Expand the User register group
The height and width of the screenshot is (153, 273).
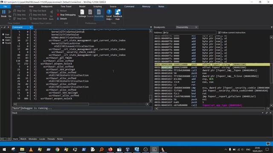[3, 34]
